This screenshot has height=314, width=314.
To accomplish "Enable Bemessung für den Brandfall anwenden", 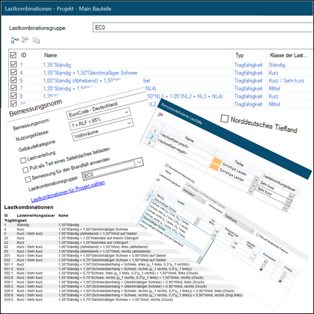I will click(x=28, y=179).
